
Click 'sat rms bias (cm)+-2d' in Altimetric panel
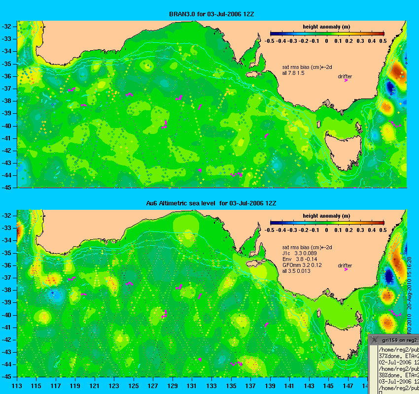tap(307, 247)
